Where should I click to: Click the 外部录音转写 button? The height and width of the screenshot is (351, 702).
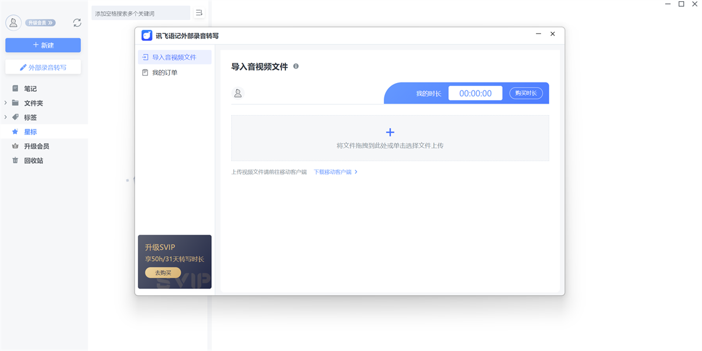(x=43, y=67)
